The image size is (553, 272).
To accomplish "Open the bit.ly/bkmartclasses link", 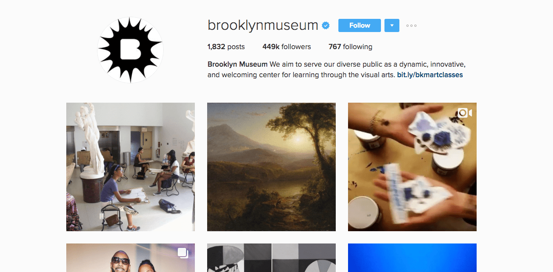I will click(430, 75).
